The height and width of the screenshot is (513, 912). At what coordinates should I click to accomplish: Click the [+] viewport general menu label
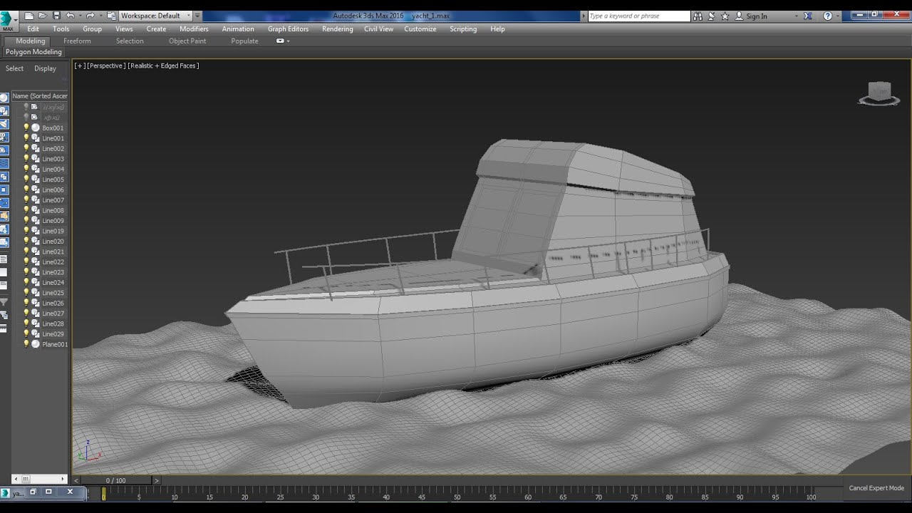tap(80, 66)
